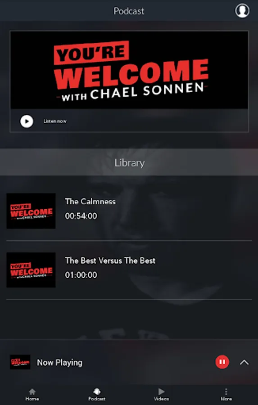258x405 pixels.
Task: Expand the Now Playing panel chevron
Action: click(244, 362)
